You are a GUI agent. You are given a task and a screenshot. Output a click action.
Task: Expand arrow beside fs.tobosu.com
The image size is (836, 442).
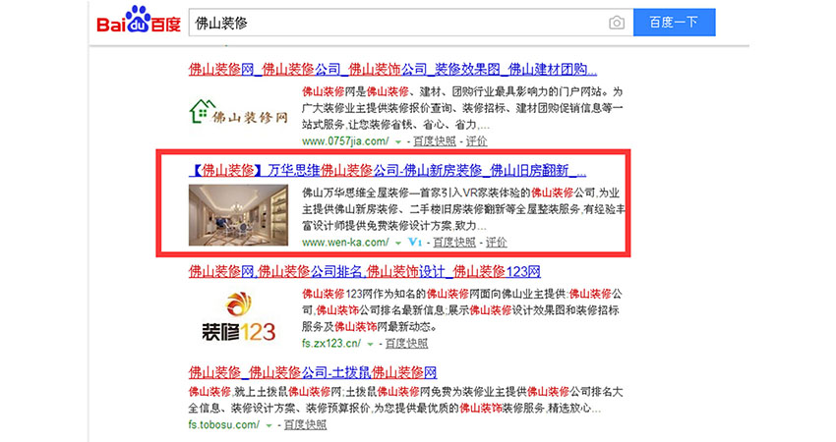click(x=269, y=425)
